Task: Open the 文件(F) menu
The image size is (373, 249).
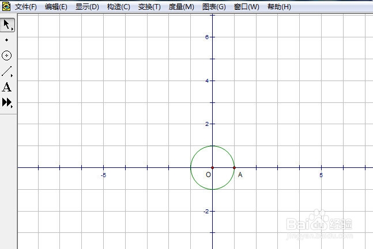Action: click(x=26, y=7)
